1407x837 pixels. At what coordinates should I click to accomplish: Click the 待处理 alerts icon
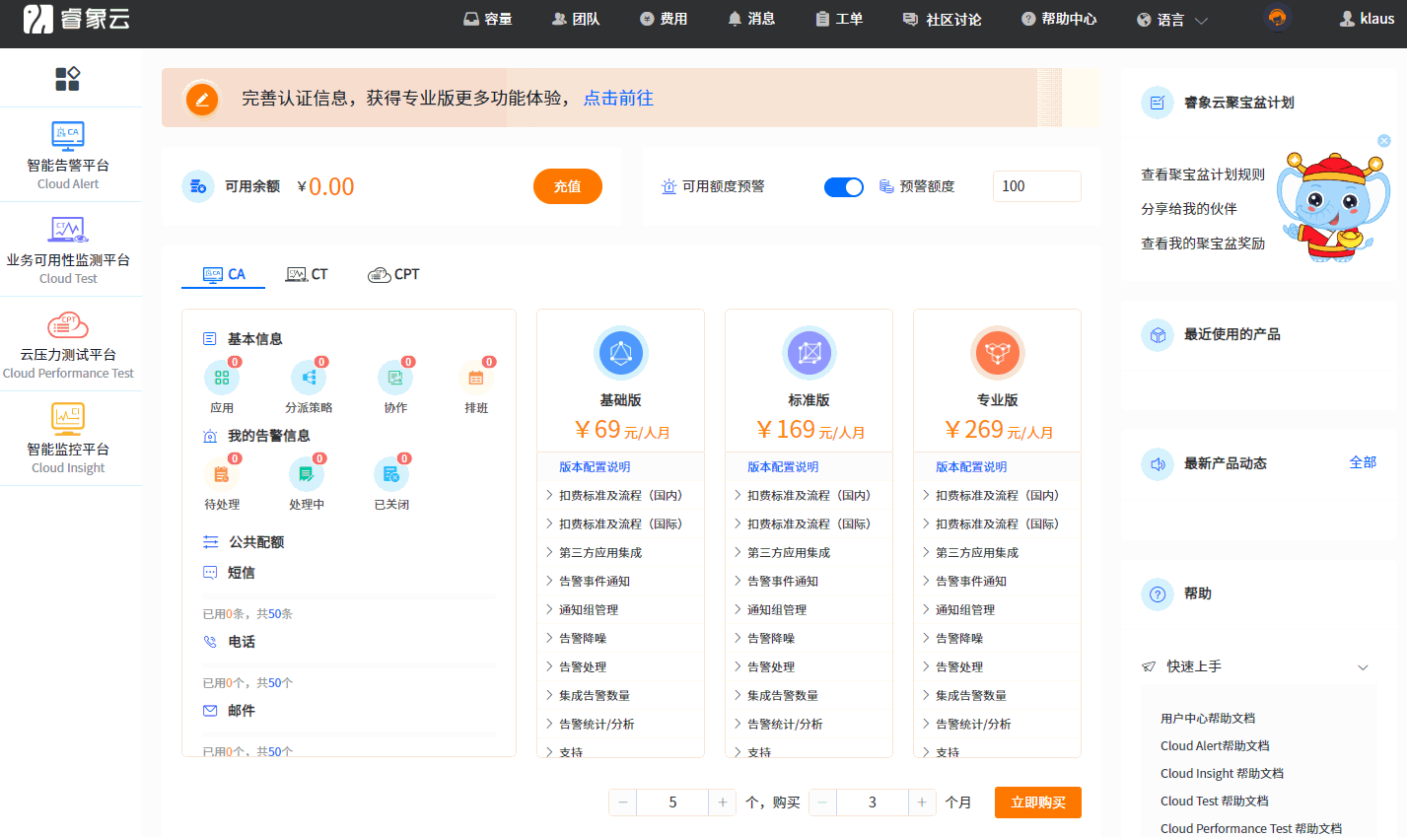click(x=222, y=475)
